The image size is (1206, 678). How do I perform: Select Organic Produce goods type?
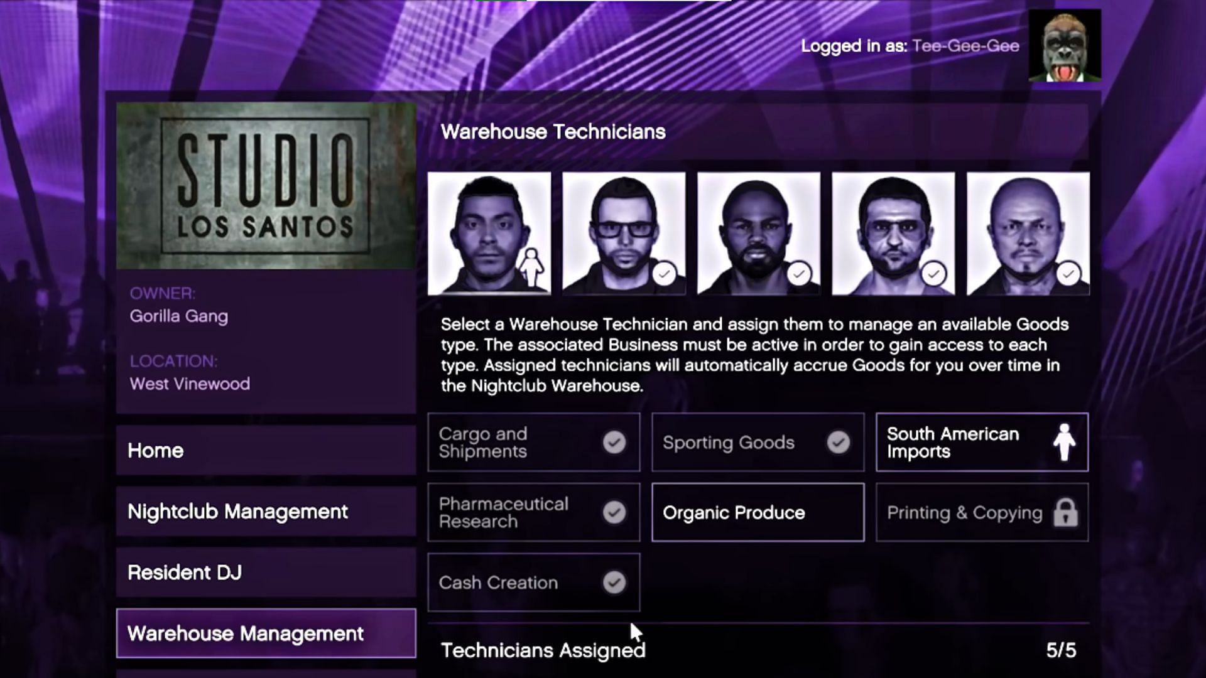(x=757, y=512)
